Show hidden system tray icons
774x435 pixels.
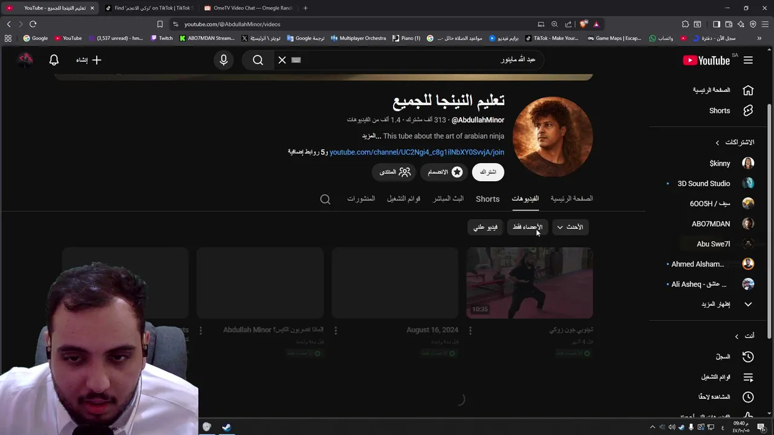[x=652, y=427]
